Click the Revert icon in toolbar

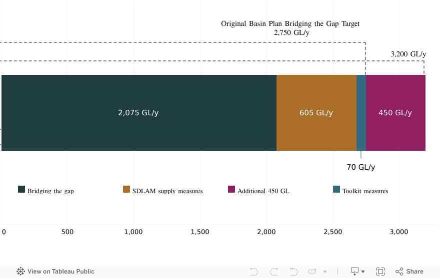[293, 272]
